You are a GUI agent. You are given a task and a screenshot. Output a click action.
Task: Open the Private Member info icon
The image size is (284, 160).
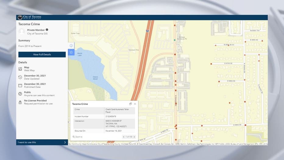[x=47, y=30]
